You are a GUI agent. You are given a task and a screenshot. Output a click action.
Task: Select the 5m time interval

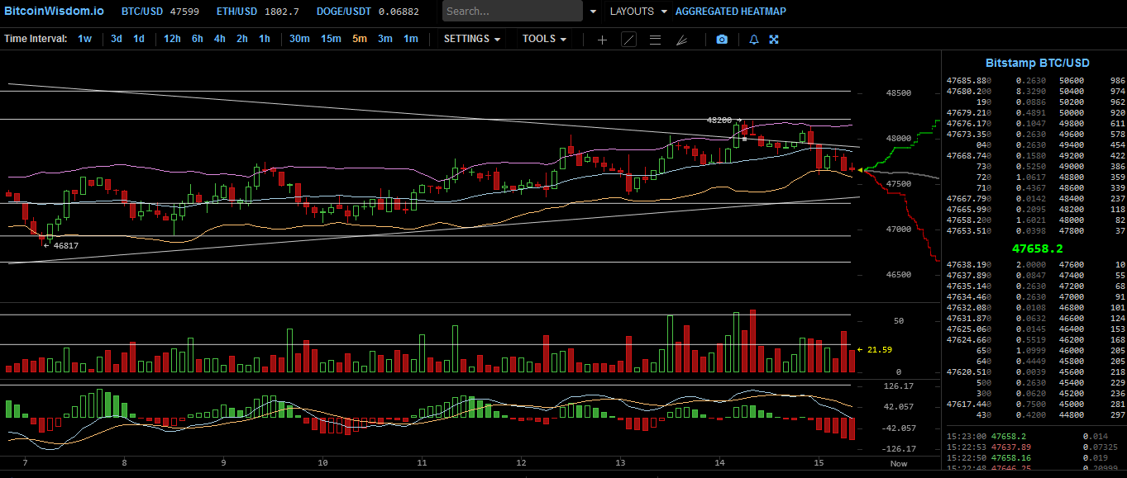click(360, 39)
